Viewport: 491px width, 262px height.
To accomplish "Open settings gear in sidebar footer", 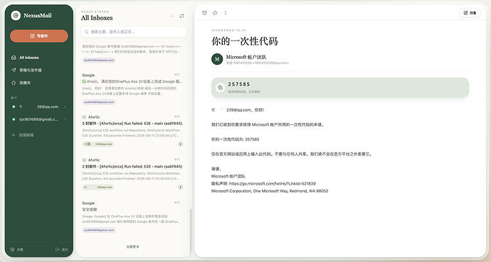I will point(13,249).
